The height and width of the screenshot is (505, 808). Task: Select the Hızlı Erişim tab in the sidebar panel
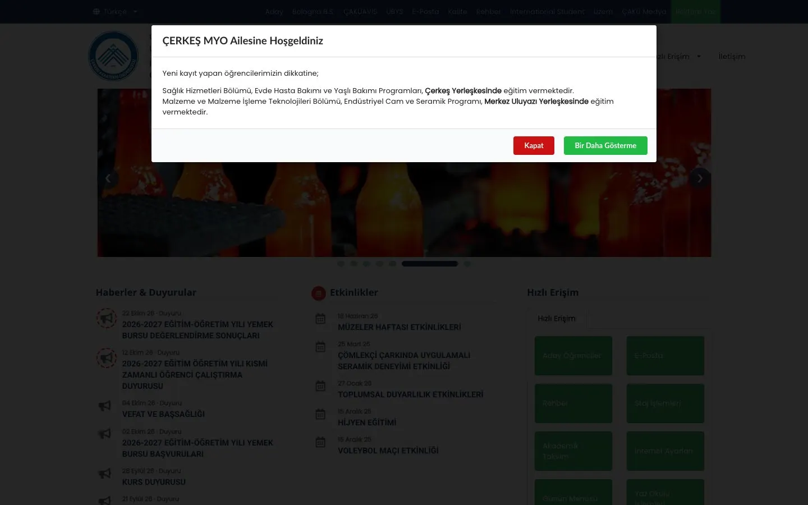point(557,318)
